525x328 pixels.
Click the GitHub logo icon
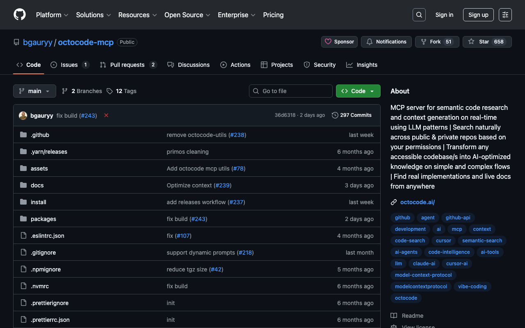coord(20,15)
